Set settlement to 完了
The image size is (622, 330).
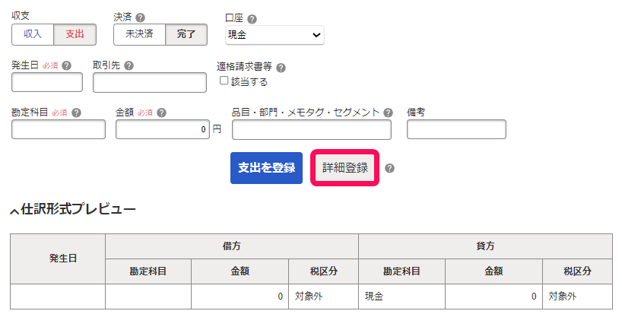click(x=186, y=34)
